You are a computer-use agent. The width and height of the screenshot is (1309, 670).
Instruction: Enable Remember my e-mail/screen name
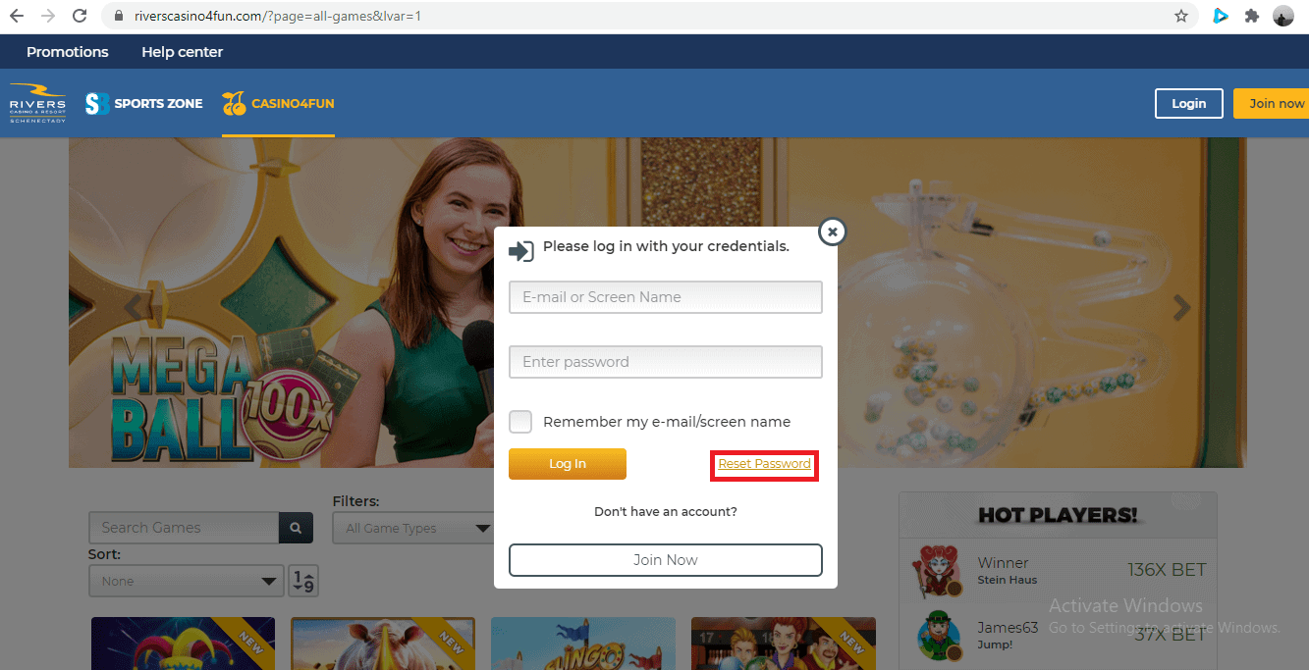520,421
